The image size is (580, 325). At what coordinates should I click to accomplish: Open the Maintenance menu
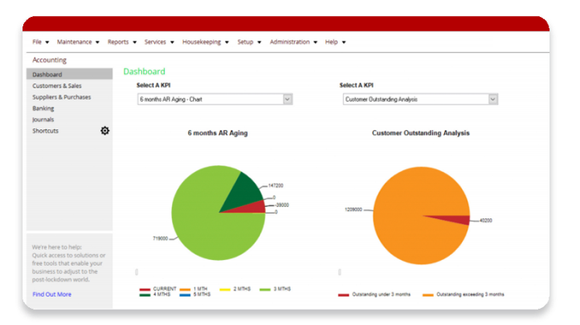click(x=77, y=42)
